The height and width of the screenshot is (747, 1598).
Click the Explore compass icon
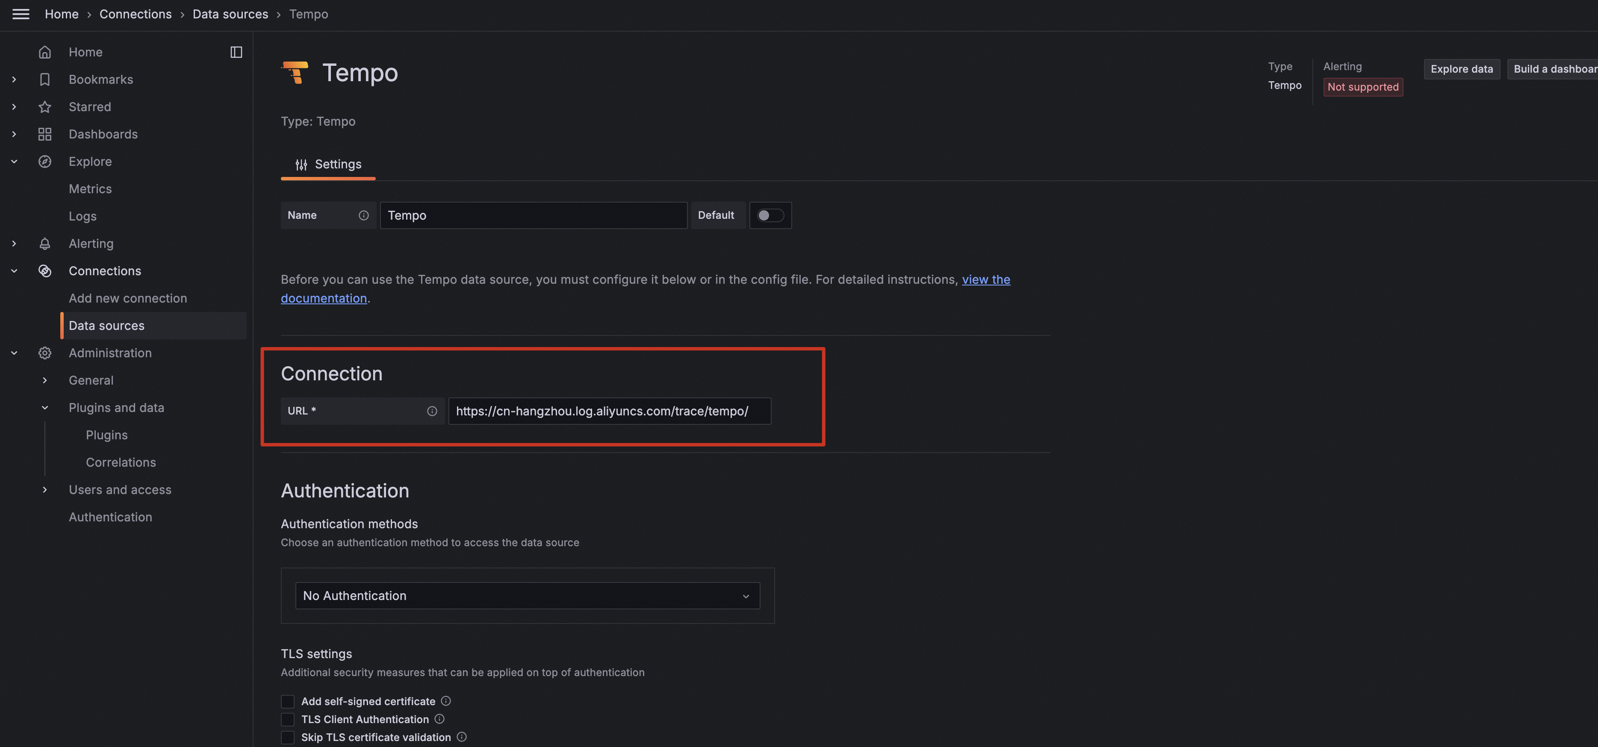coord(44,161)
